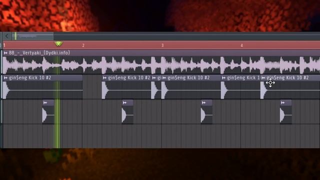320x180 pixels.
Task: Jump to bar 1 on the timeline ruler
Action: [4, 45]
